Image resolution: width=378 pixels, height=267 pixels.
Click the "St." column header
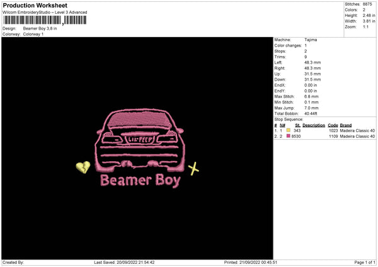[x=297, y=125]
